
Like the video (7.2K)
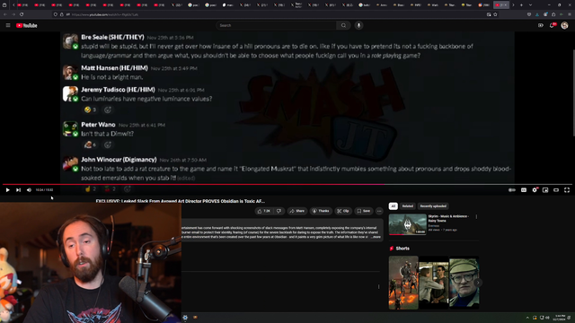[264, 211]
